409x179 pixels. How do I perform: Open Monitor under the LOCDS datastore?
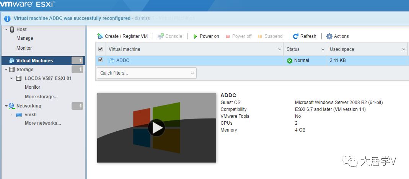tap(33, 87)
